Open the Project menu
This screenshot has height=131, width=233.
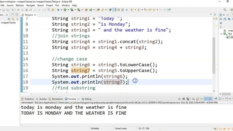point(50,5)
